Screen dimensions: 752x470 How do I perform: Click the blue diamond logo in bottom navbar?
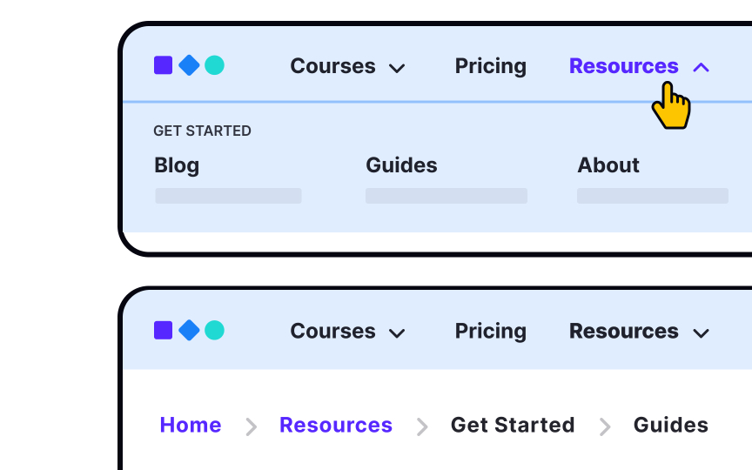189,331
